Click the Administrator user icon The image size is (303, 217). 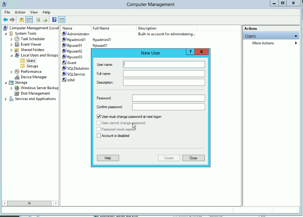pos(64,34)
